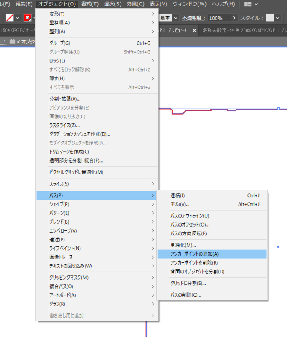Choose パスの削除(C)...
287x337 pixels.
point(212,295)
